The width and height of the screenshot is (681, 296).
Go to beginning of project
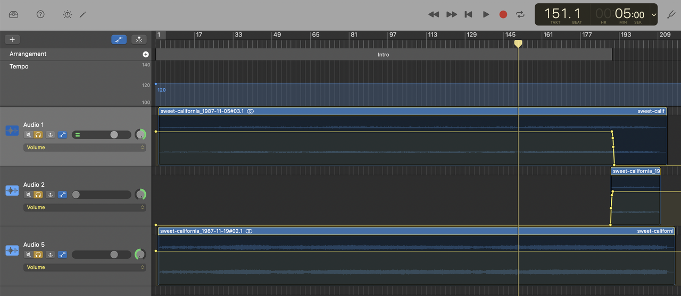pyautogui.click(x=468, y=14)
